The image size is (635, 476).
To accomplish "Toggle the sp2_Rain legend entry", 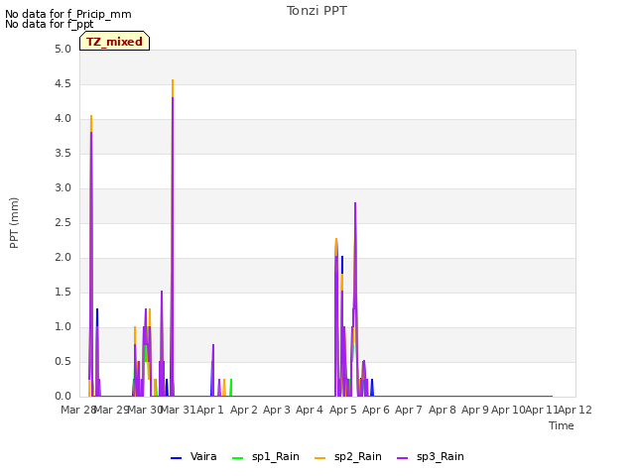I will 348,457.
